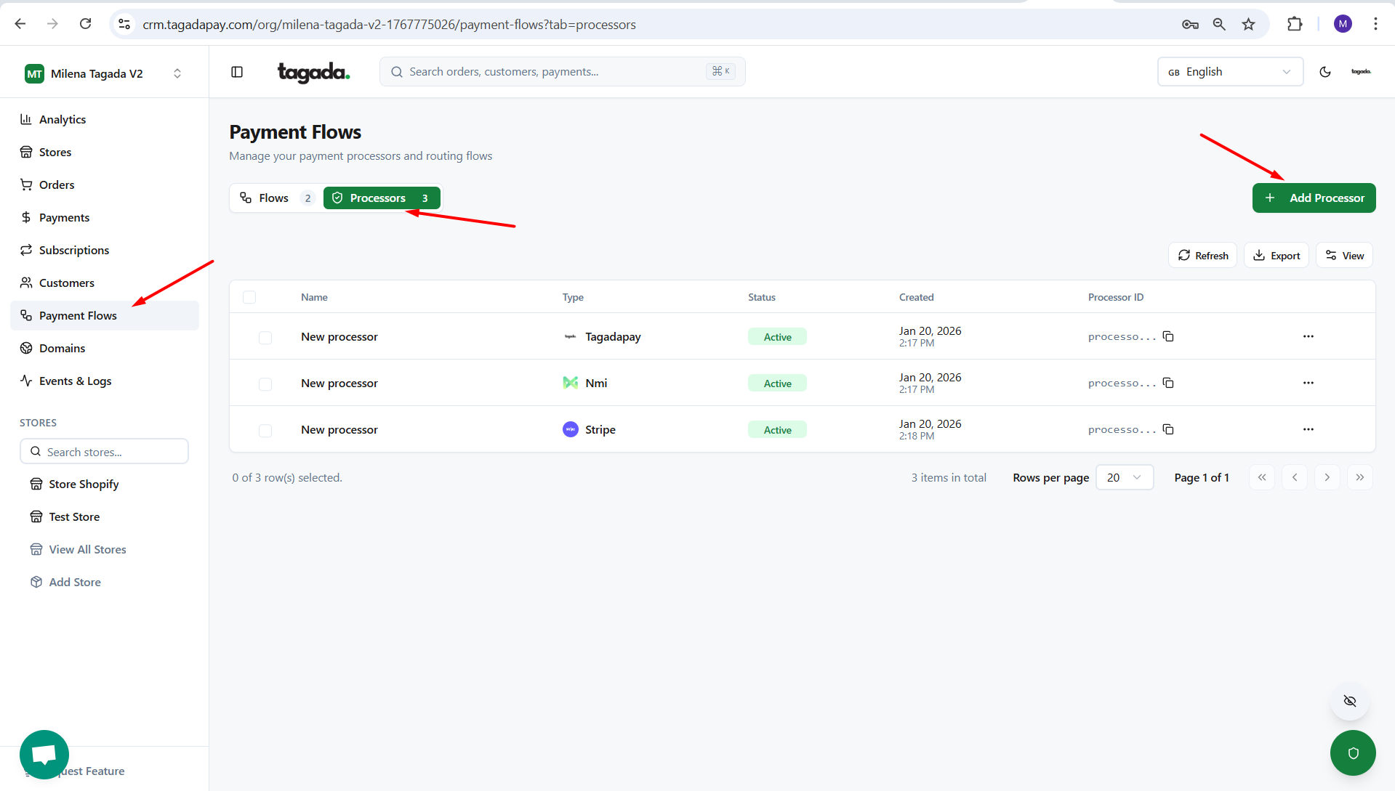The height and width of the screenshot is (791, 1395).
Task: Expand the rows per page dropdown
Action: (1124, 477)
